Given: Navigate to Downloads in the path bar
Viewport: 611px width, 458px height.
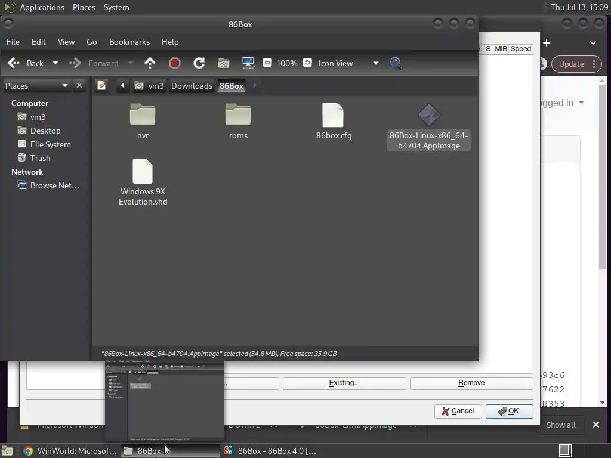Looking at the screenshot, I should (x=192, y=86).
